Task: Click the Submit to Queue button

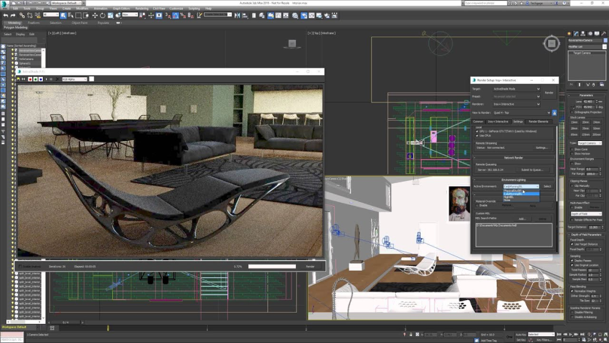Action: (x=532, y=169)
